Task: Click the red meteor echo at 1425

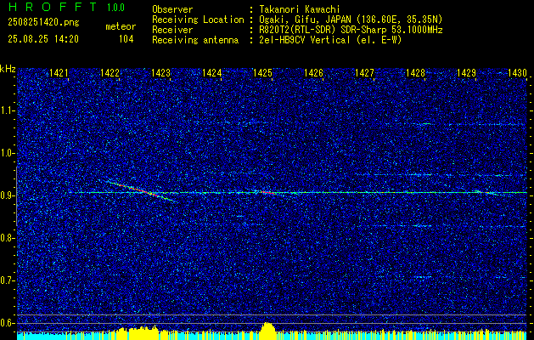Action: [267, 193]
